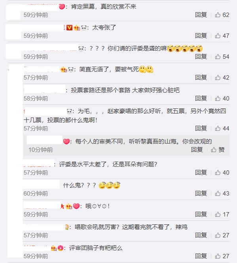Reply to the 评委是聋的嘛 comment
The width and height of the screenshot is (237, 263).
click(x=201, y=57)
